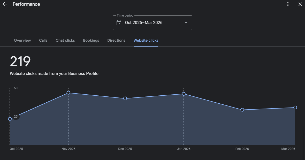Click the Oct 2025 data point on chart
Image resolution: width=305 pixels, height=160 pixels.
[10, 119]
